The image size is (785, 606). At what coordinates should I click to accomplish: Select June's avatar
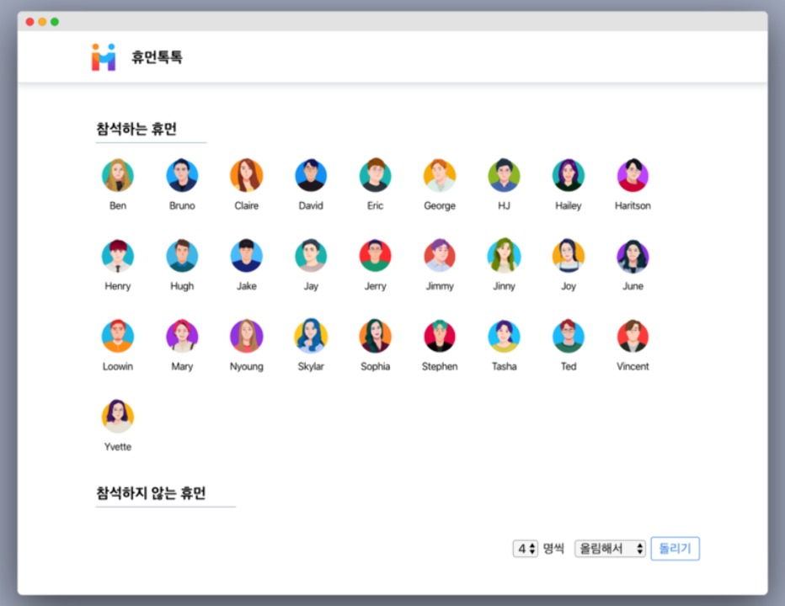point(633,256)
